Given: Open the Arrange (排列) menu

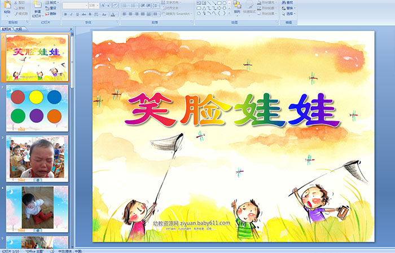Looking at the screenshot, I should (x=237, y=7).
